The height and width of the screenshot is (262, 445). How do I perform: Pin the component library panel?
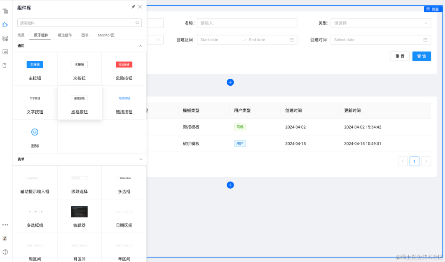click(x=133, y=7)
